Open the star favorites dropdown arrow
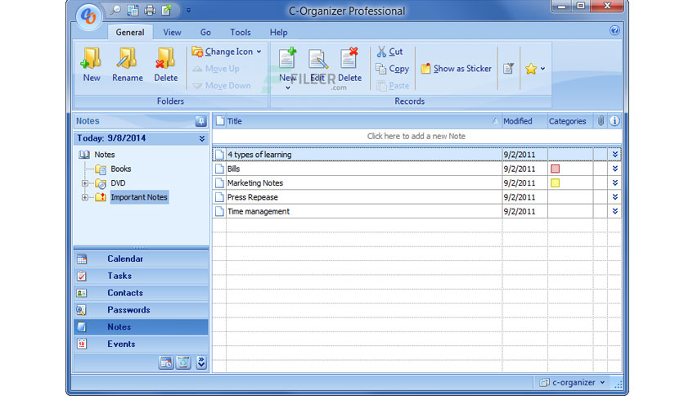This screenshot has width=684, height=396. coord(542,69)
